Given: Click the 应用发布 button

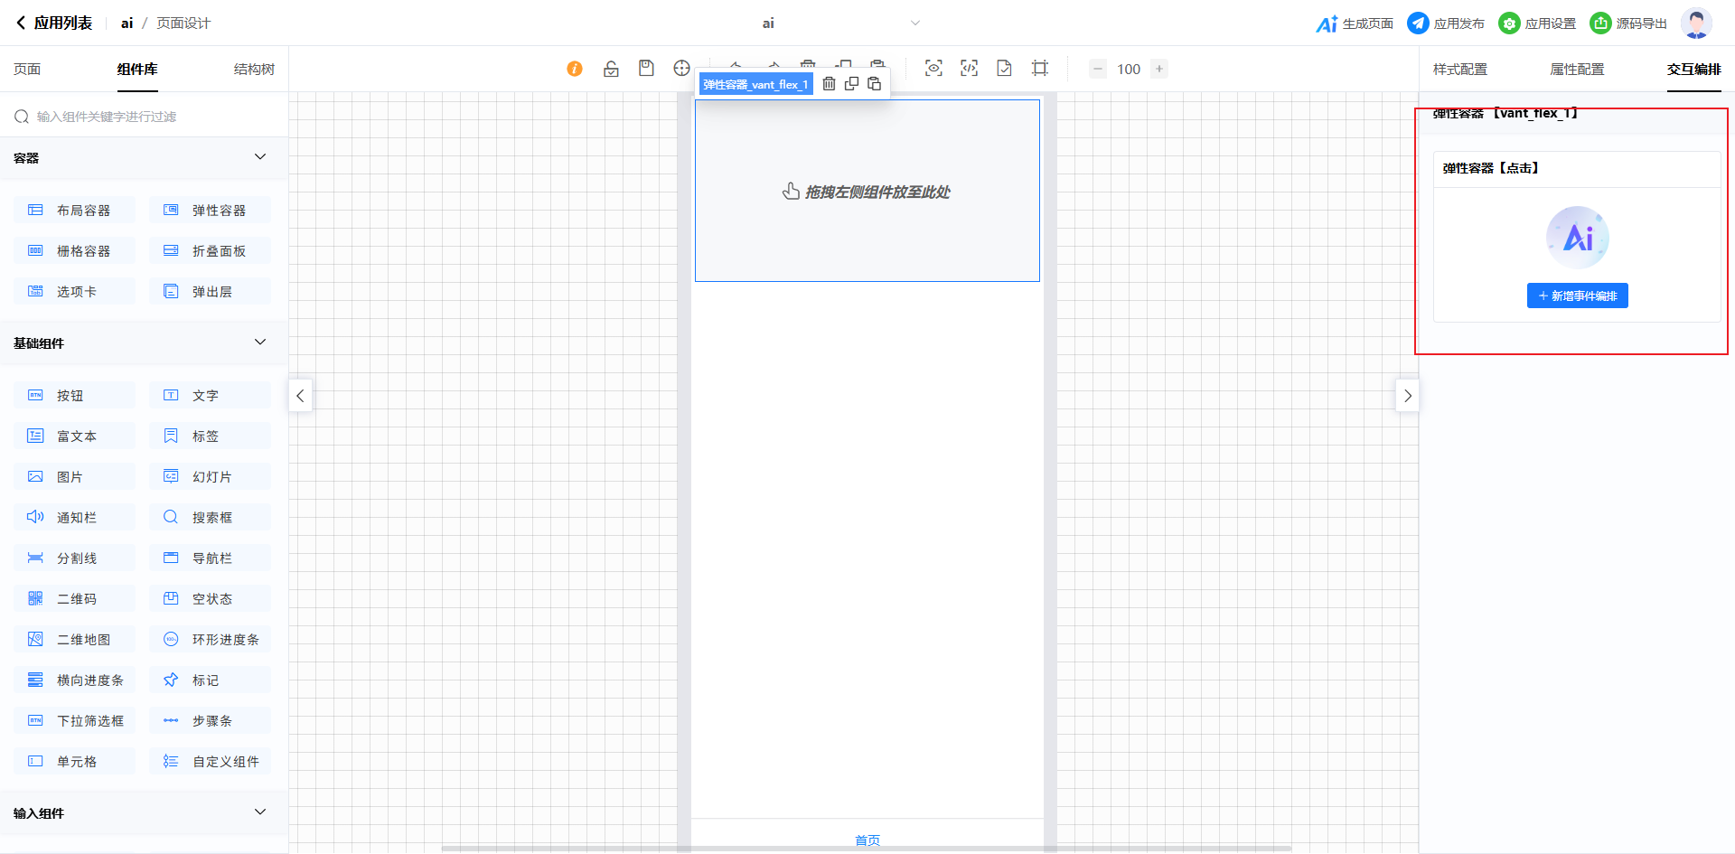Looking at the screenshot, I should pyautogui.click(x=1446, y=23).
